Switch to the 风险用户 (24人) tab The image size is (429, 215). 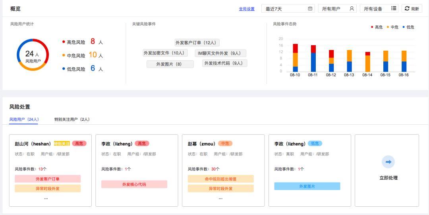click(24, 120)
